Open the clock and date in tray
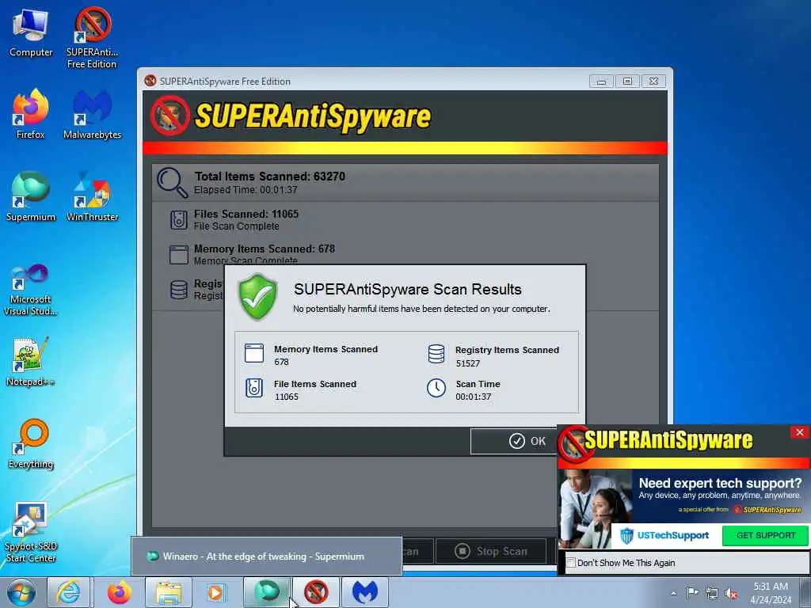 pyautogui.click(x=770, y=593)
